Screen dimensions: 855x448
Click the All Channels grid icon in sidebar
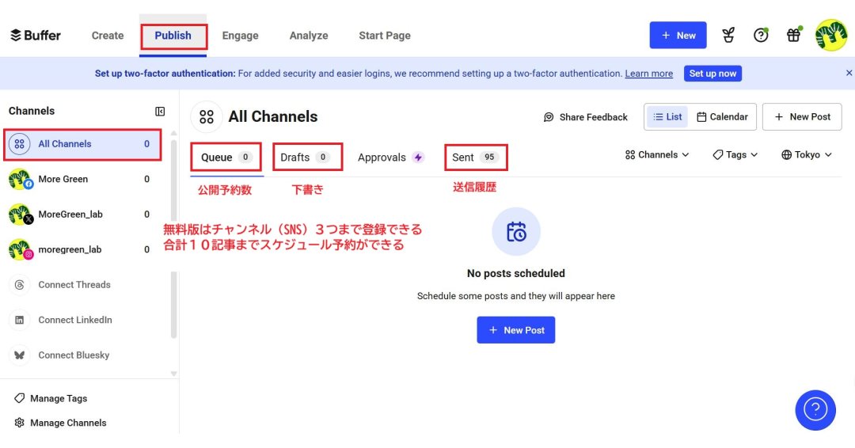20,144
